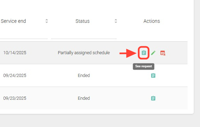Click Ended status in the 09/24/2025 row
The width and height of the screenshot is (200, 127).
84,75
